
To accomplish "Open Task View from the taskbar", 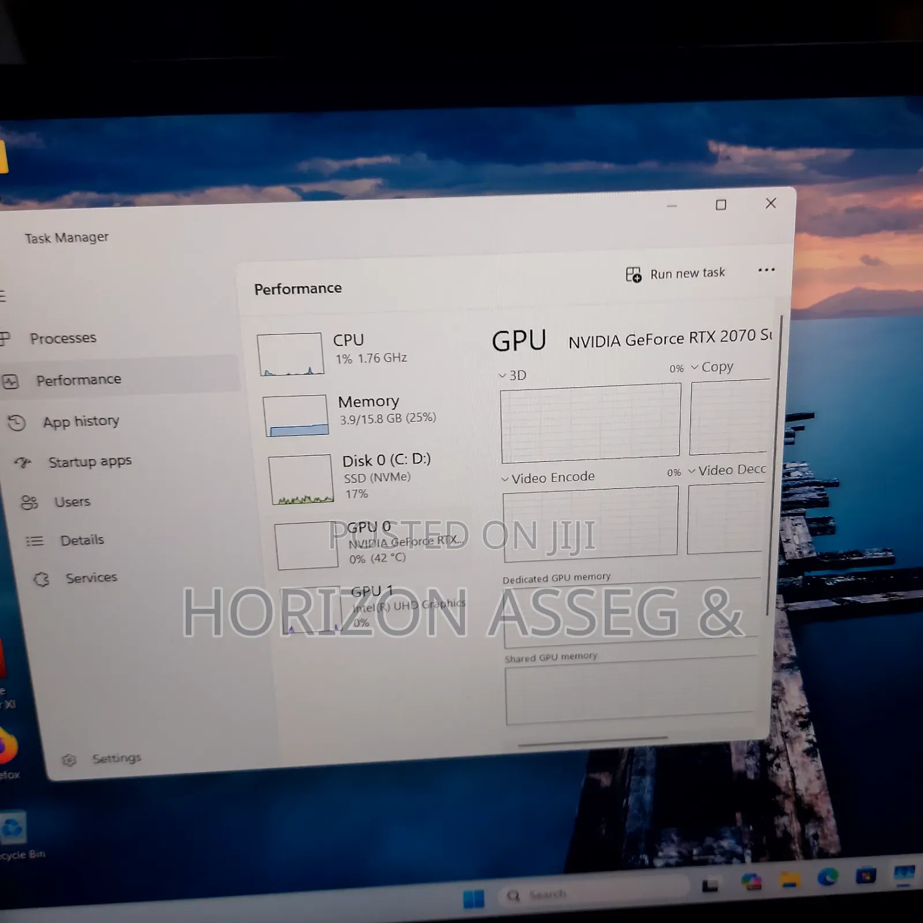I will [x=710, y=886].
